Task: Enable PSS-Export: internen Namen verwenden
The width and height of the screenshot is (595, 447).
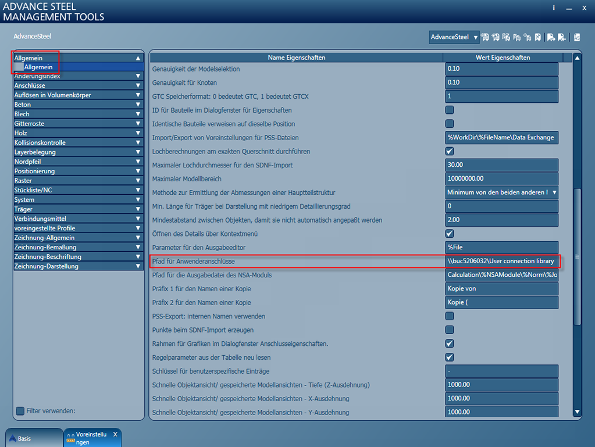Action: click(x=450, y=316)
